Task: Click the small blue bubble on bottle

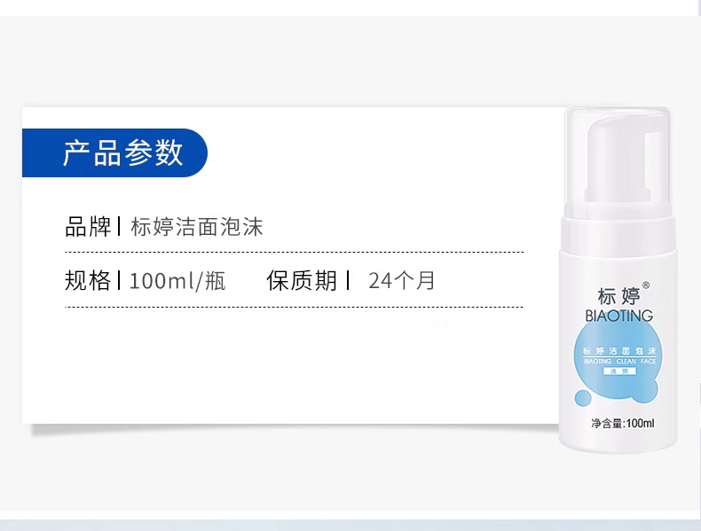Action: (x=582, y=398)
